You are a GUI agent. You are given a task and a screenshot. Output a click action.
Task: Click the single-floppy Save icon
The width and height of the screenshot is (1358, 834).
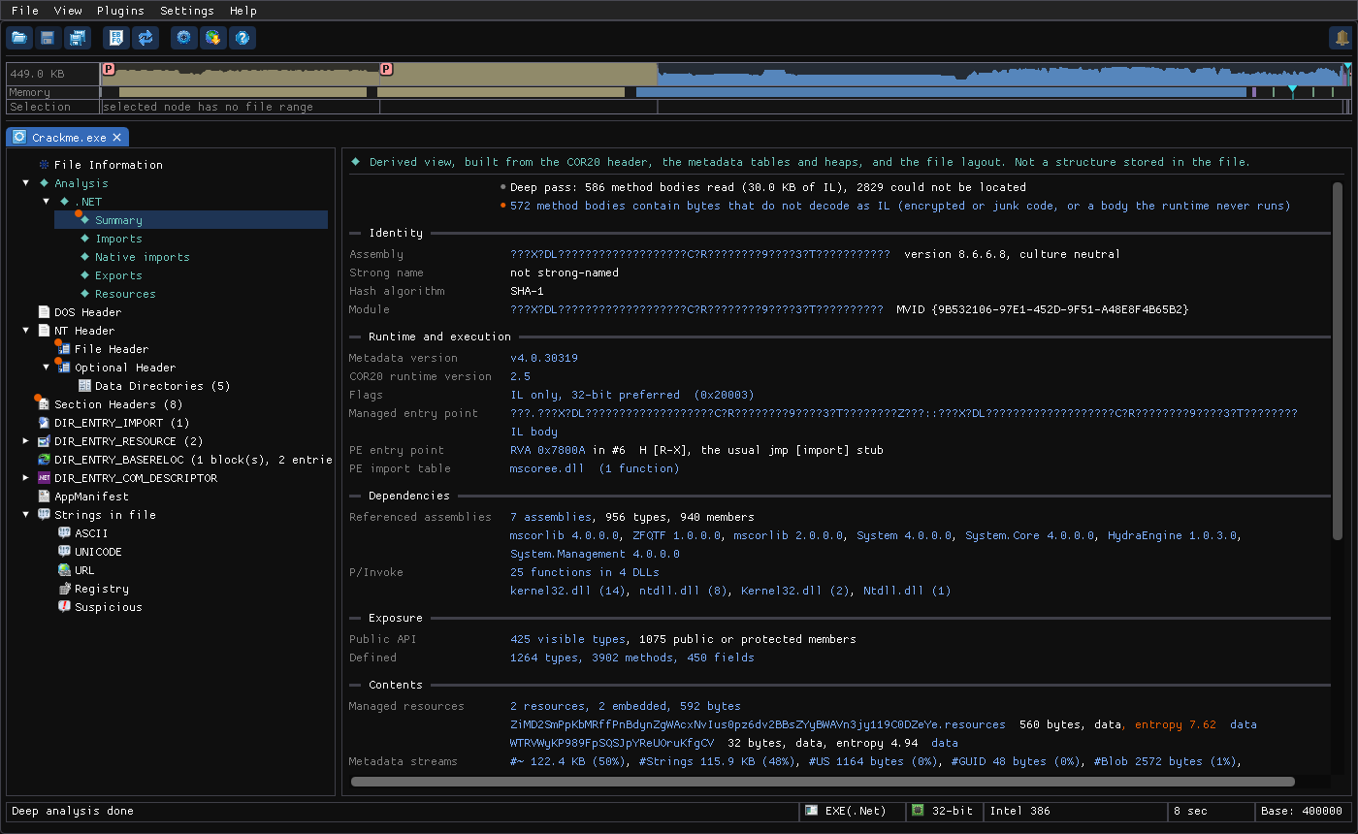48,38
